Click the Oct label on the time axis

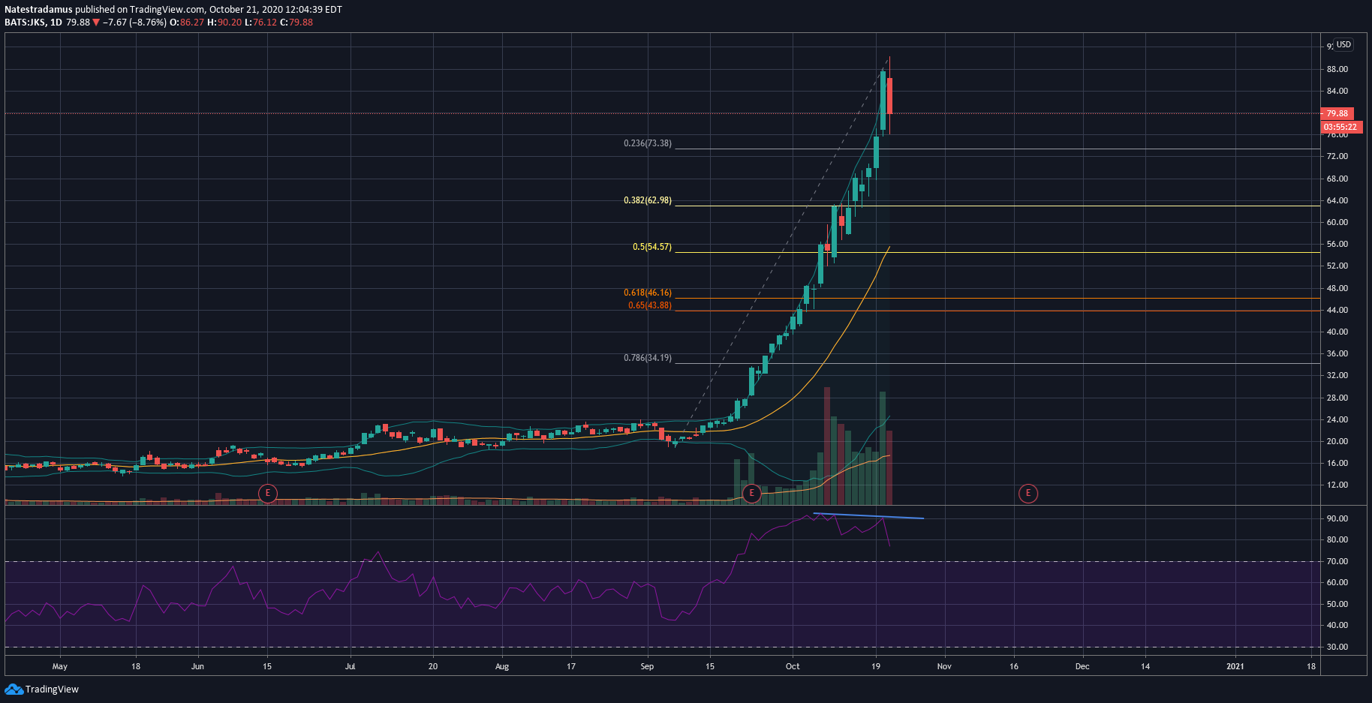click(793, 666)
